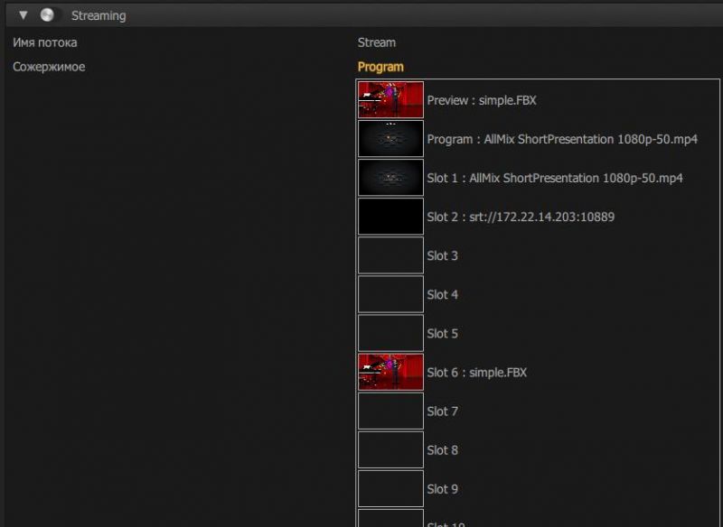The width and height of the screenshot is (723, 527).
Task: Select the Preview : simple.FBX thumbnail
Action: 390,100
